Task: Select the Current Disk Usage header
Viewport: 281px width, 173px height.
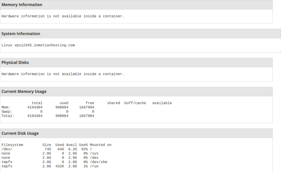Action: (20, 133)
